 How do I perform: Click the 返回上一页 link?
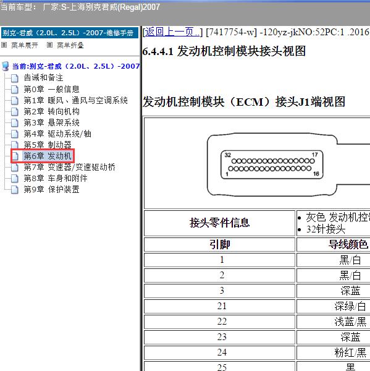pyautogui.click(x=172, y=32)
